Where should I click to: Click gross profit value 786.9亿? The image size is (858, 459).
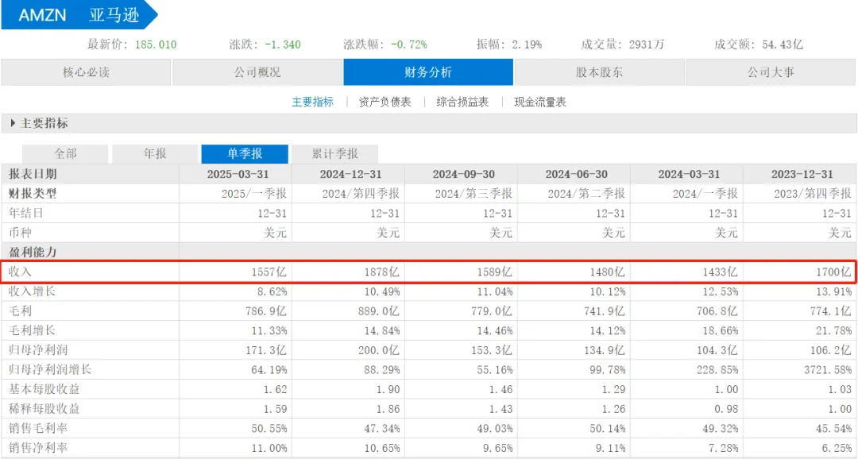pyautogui.click(x=266, y=311)
